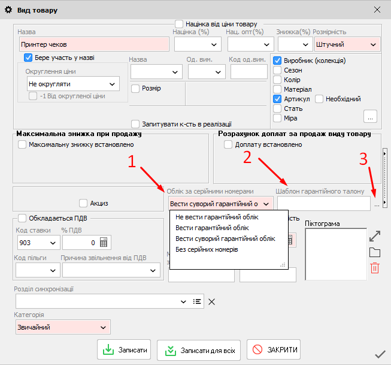Screen dimensions: 391x365
Task: Enable the Сезон checkbox
Action: (277, 70)
